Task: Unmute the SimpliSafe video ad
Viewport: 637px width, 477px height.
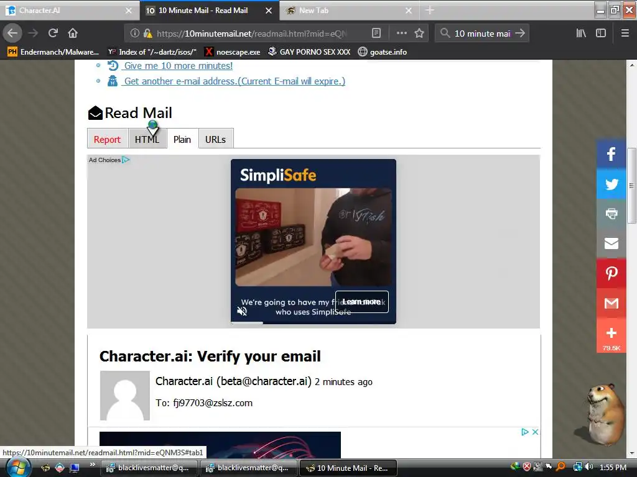Action: pyautogui.click(x=242, y=311)
